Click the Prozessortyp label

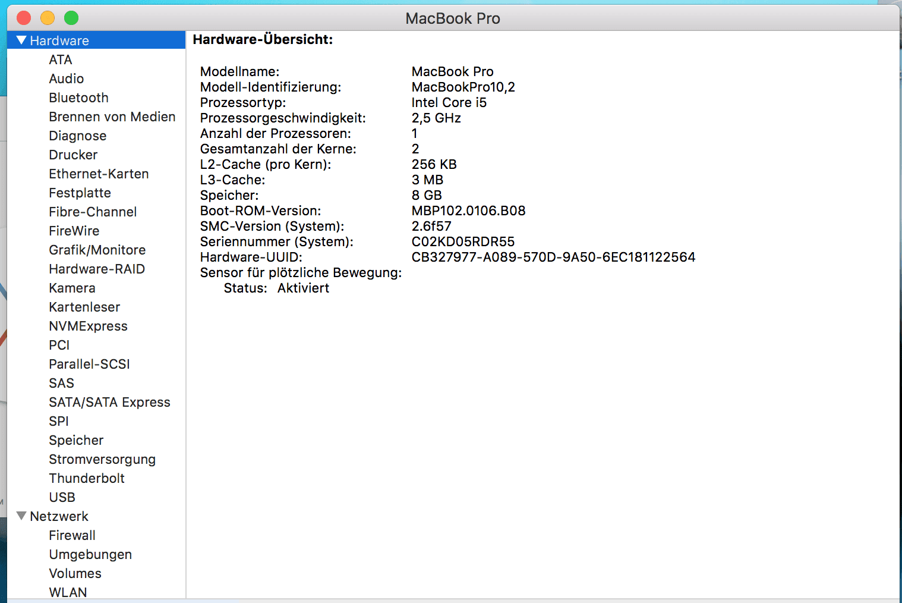(242, 102)
